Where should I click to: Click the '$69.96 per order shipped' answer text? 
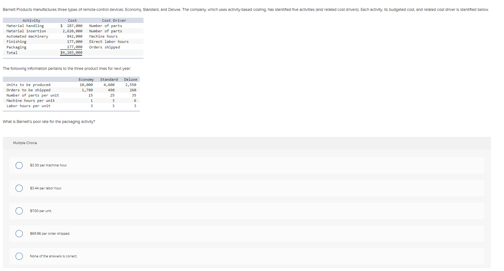(50, 234)
